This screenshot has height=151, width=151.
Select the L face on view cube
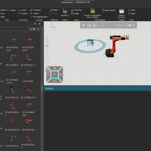point(48,74)
